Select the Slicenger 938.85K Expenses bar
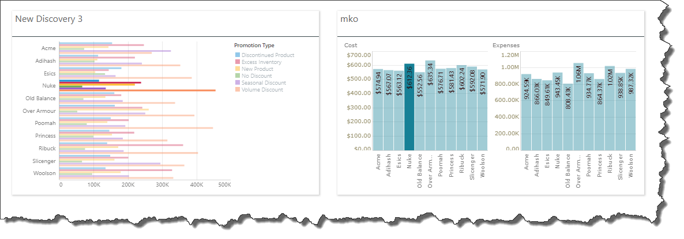 [621, 112]
